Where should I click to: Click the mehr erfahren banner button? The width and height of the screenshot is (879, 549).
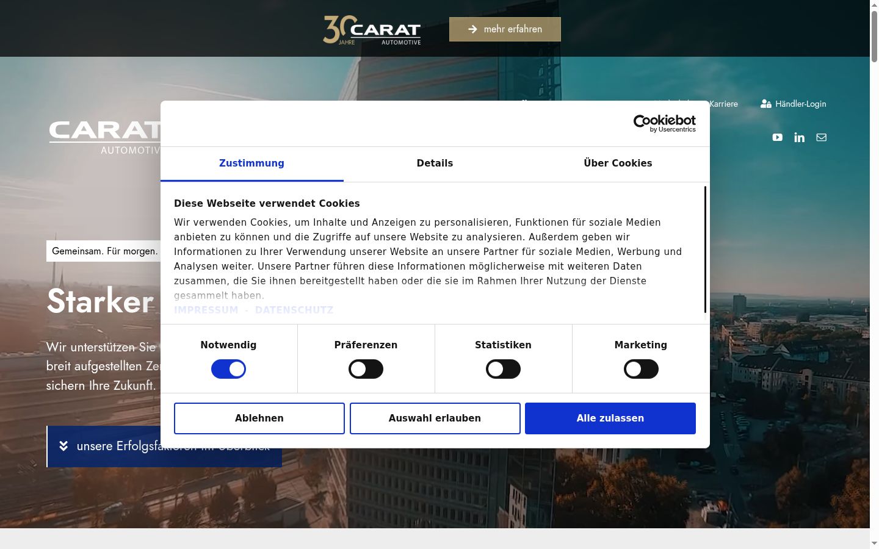point(505,29)
